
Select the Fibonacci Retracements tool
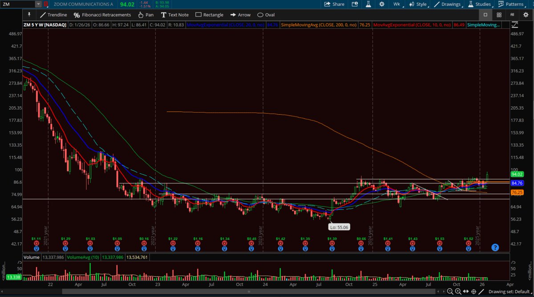[x=102, y=15]
